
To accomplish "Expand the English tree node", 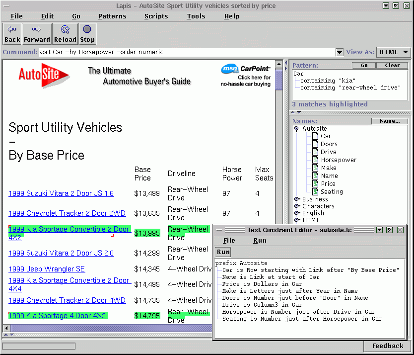I will [297, 213].
